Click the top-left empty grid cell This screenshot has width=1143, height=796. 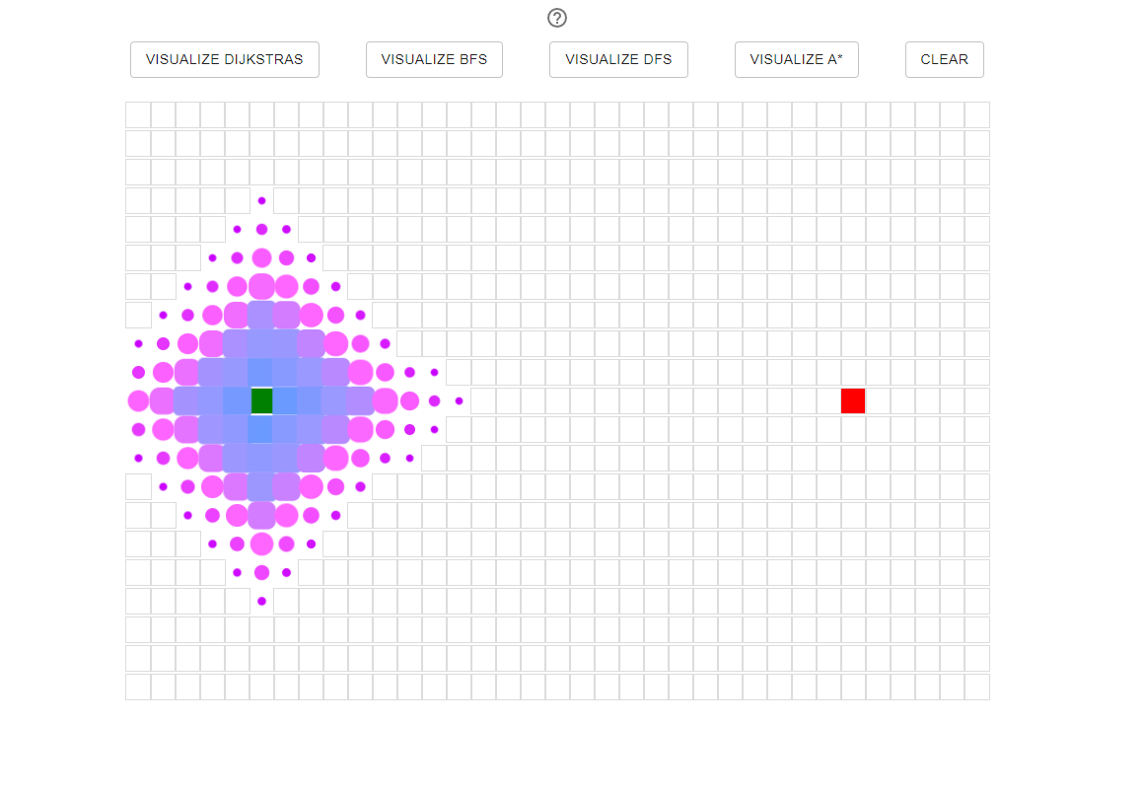(x=138, y=115)
